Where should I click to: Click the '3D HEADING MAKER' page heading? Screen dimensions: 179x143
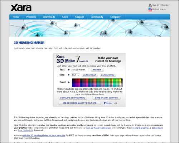[29, 43]
